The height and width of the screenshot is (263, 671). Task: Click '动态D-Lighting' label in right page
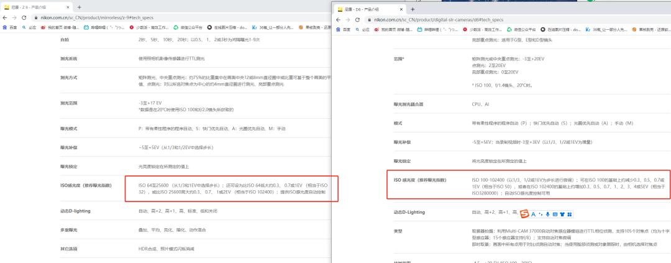click(408, 212)
